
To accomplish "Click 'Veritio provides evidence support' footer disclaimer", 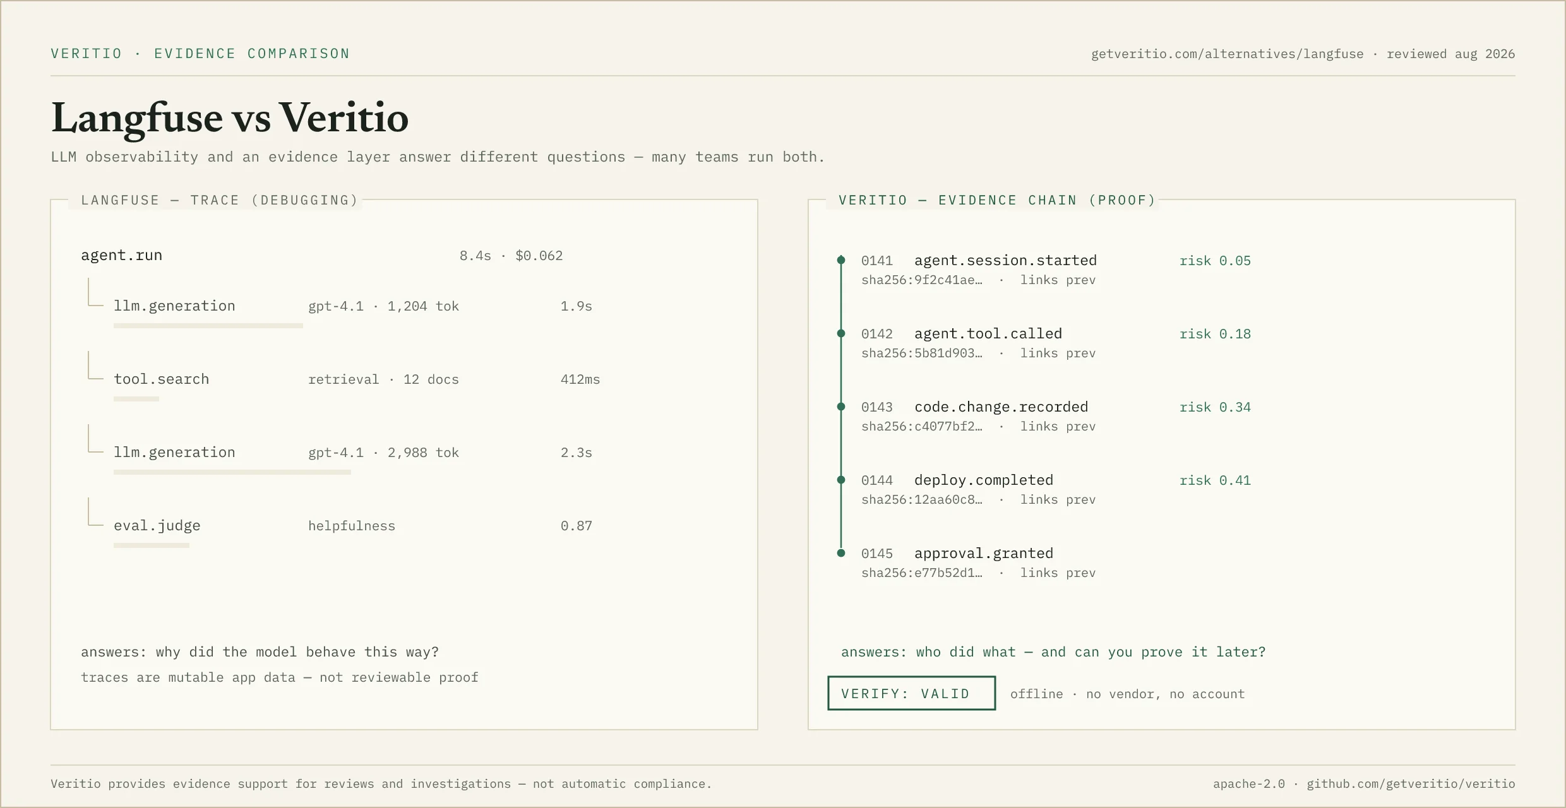I will point(381,784).
